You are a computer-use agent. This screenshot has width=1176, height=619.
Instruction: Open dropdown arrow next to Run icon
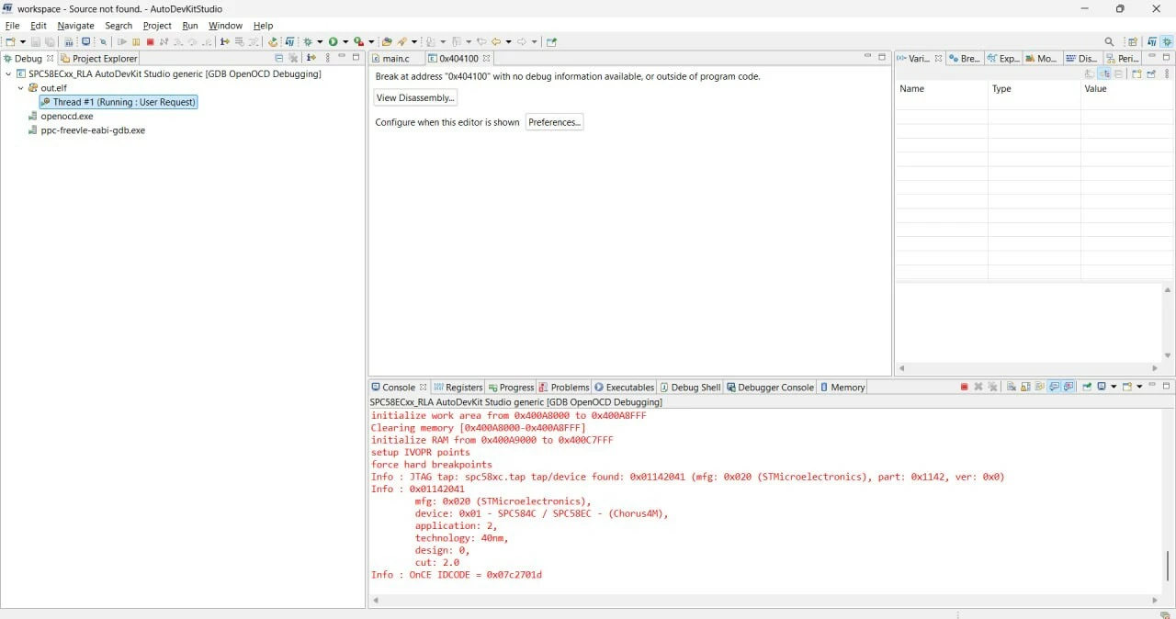(345, 41)
